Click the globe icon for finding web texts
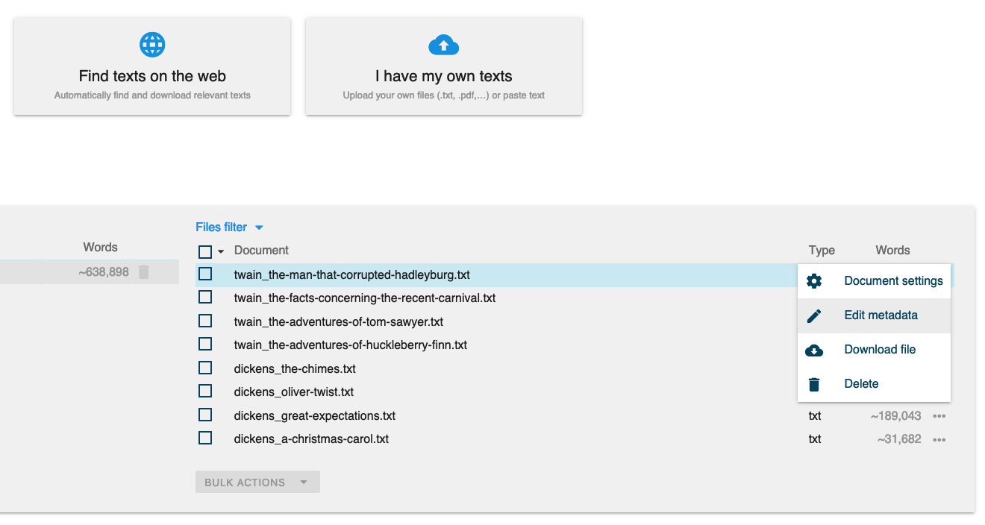The height and width of the screenshot is (525, 985). pyautogui.click(x=152, y=45)
